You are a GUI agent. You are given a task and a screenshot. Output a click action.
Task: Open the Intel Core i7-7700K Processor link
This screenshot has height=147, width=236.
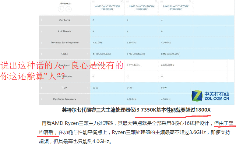tap(176, 8)
